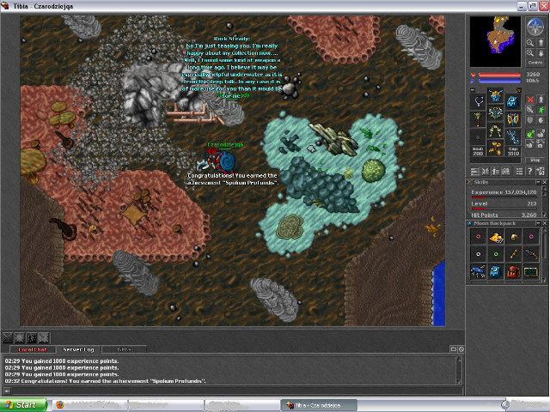Click the Centre button under the compass
The width and height of the screenshot is (550, 412).
(x=535, y=63)
